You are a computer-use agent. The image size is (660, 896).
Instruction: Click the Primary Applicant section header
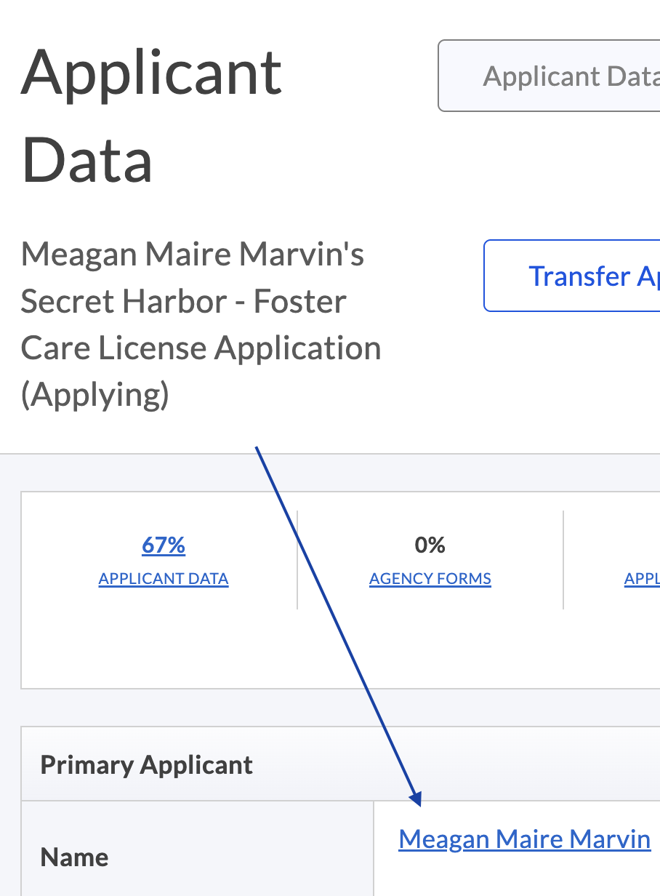(x=147, y=765)
